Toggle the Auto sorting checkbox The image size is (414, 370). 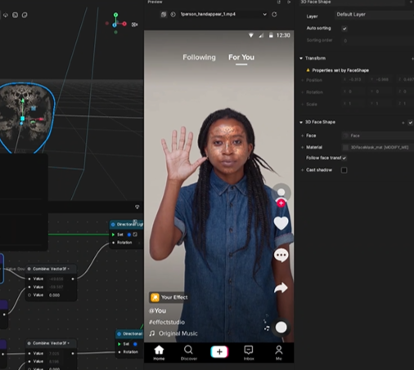(344, 29)
